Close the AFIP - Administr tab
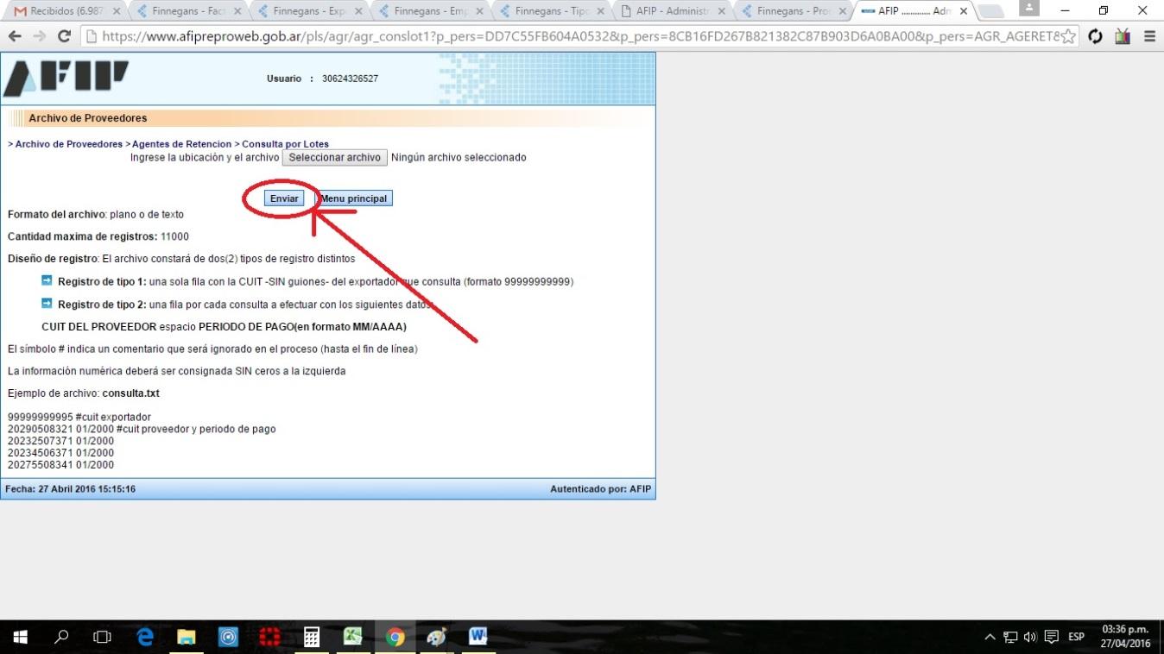 tap(722, 11)
